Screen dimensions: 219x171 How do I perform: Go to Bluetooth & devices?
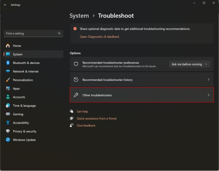[x=33, y=63]
